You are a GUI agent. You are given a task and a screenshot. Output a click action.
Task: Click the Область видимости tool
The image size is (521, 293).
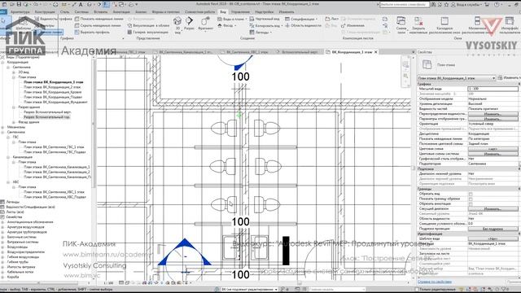pos(303,25)
